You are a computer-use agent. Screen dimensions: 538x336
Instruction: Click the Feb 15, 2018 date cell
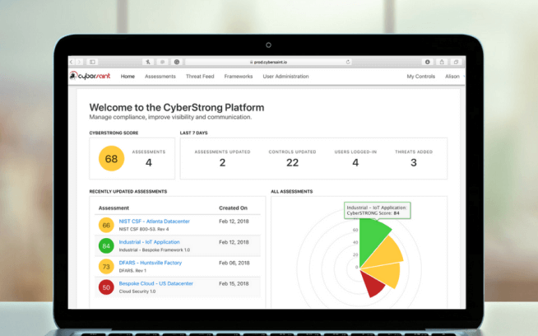(234, 283)
